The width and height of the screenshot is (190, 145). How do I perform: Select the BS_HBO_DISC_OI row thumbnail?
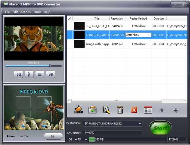click(79, 26)
